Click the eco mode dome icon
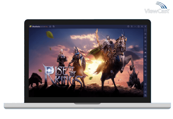This screenshot has width=173, height=119. click(145, 53)
